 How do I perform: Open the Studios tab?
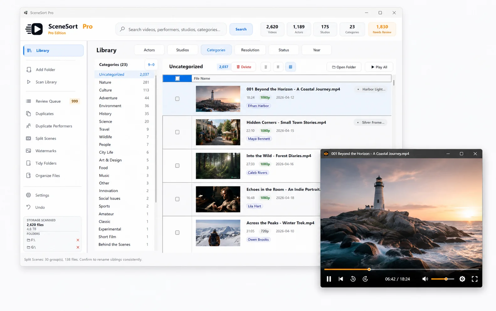[182, 50]
